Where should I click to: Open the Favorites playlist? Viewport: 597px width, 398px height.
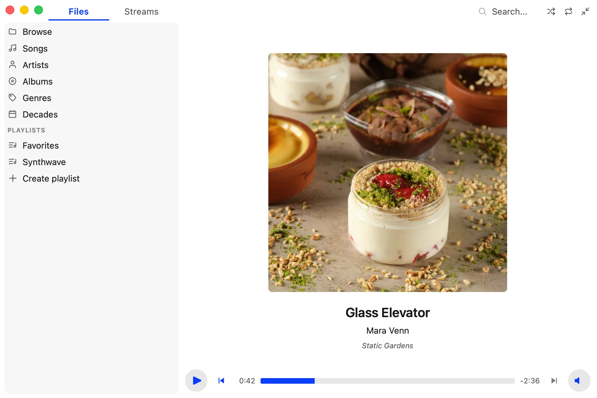click(91, 145)
